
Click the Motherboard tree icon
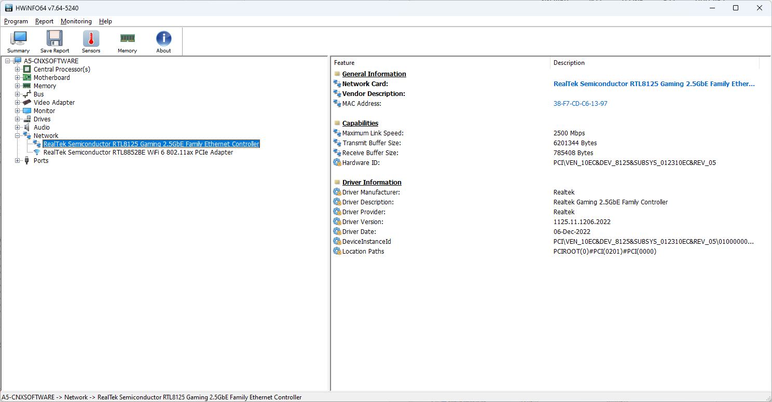pos(27,77)
